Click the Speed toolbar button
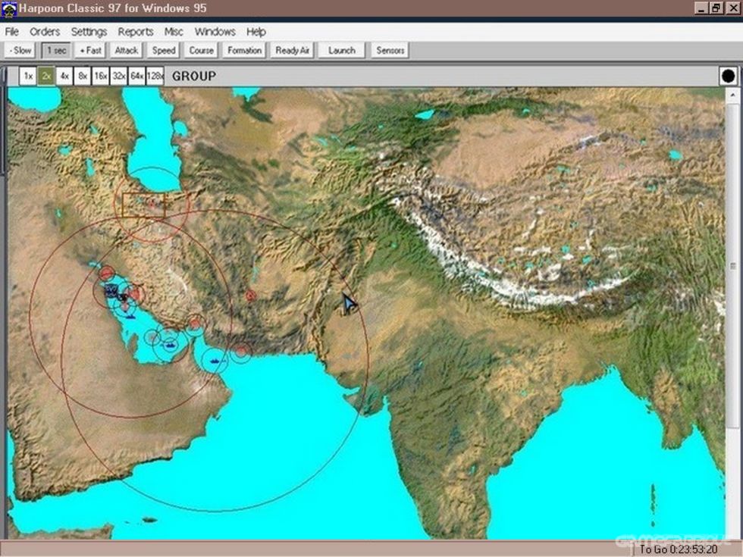Screen dimensions: 743x557 164,50
